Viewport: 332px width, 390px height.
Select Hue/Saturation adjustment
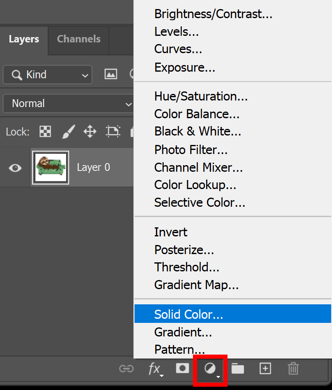(x=201, y=96)
